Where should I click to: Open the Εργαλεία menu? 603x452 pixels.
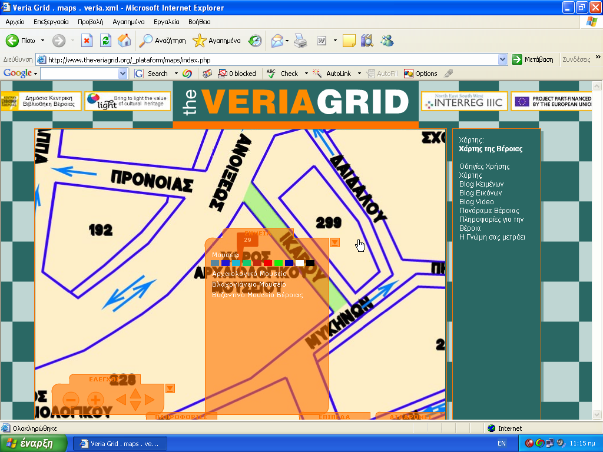167,22
